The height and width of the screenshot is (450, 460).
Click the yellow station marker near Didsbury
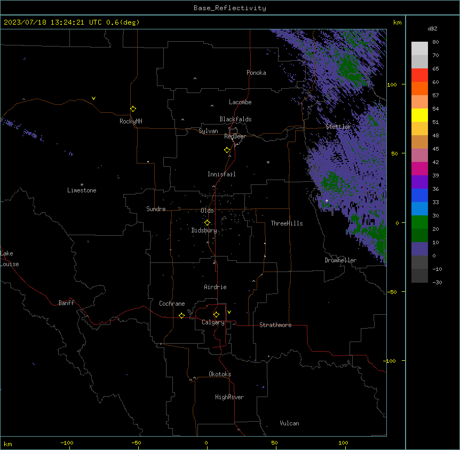coord(207,223)
